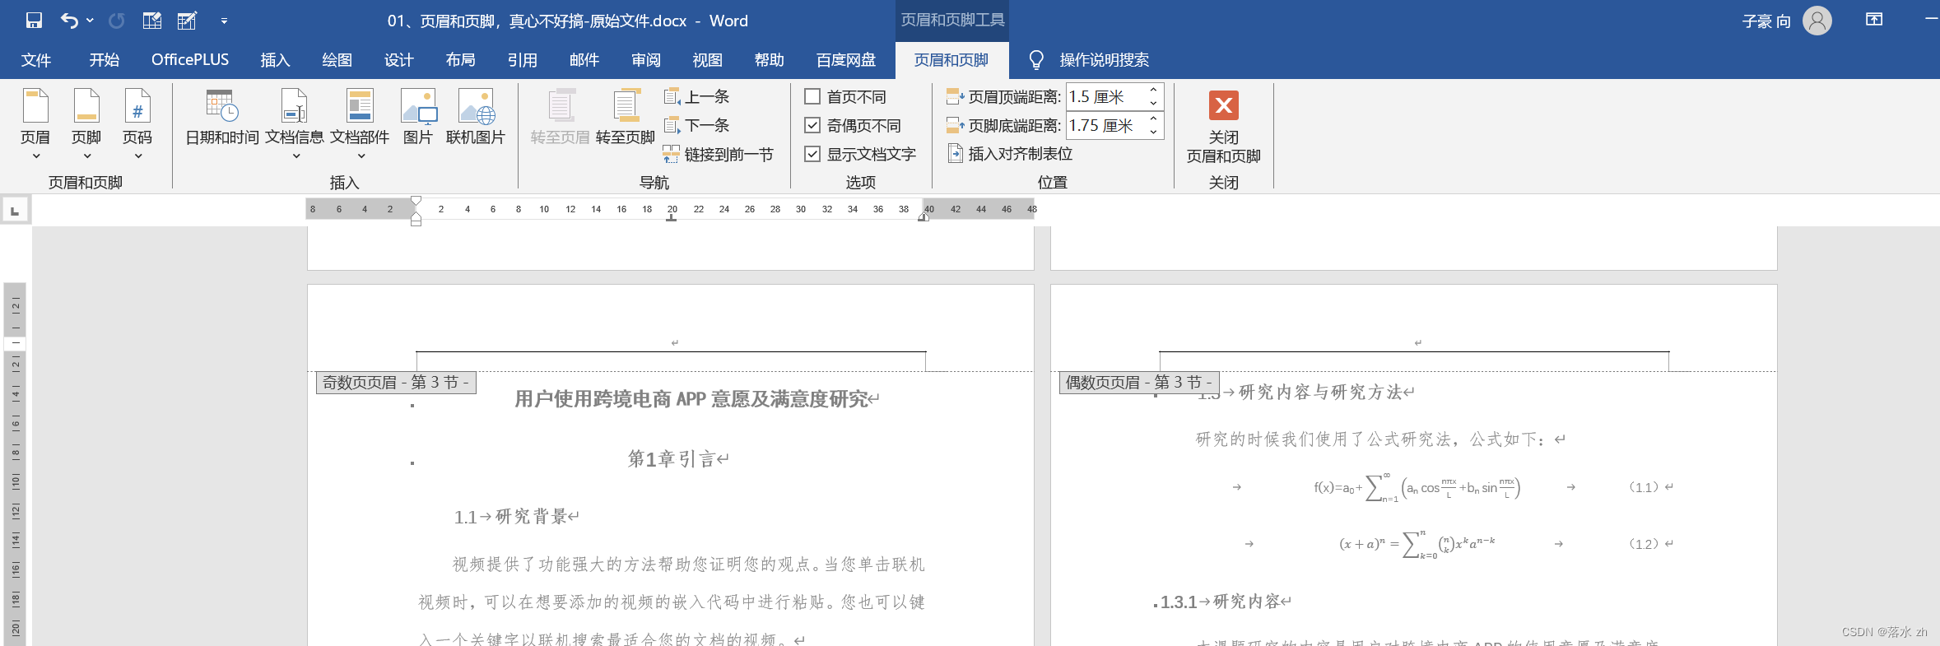Image resolution: width=1940 pixels, height=646 pixels.
Task: Click the heading 1.3.1 研究内容
Action: [1220, 602]
